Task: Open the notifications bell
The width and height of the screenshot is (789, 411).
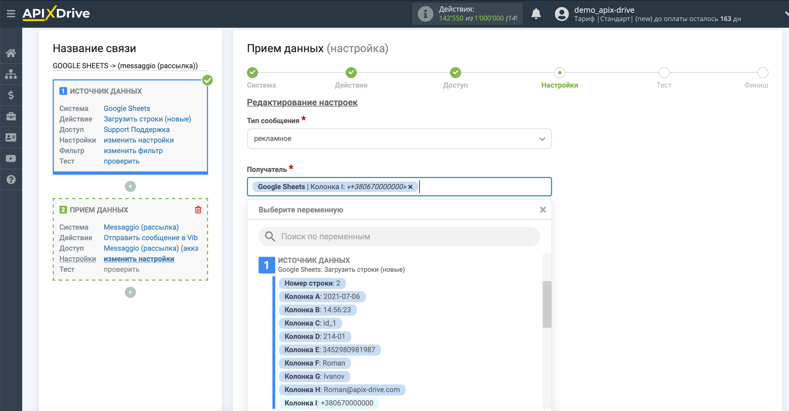Action: (x=536, y=14)
